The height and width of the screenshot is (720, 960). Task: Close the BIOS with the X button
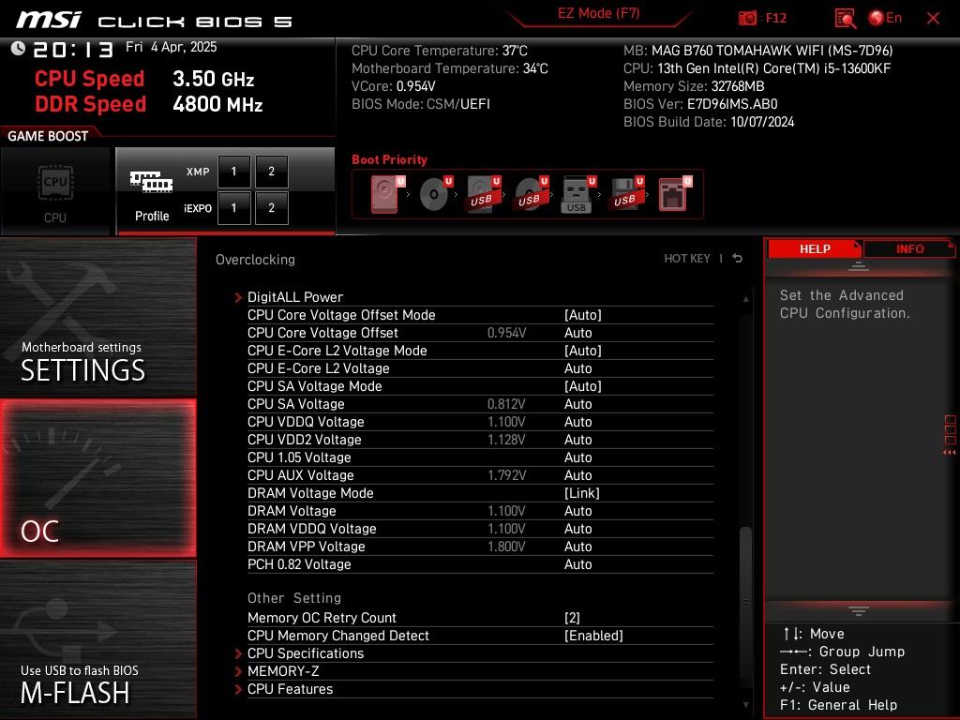pyautogui.click(x=933, y=19)
